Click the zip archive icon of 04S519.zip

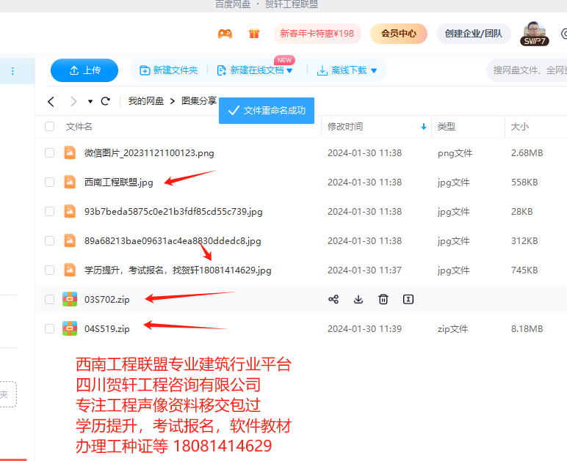pyautogui.click(x=70, y=328)
